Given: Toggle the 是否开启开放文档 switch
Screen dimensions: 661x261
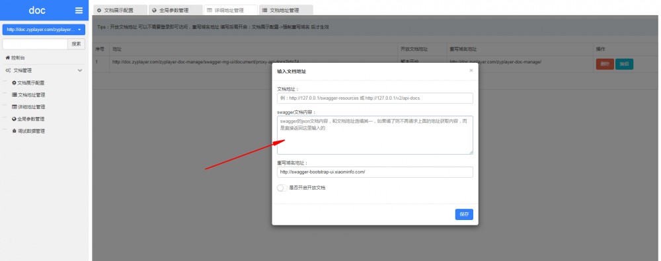Looking at the screenshot, I should pos(282,188).
